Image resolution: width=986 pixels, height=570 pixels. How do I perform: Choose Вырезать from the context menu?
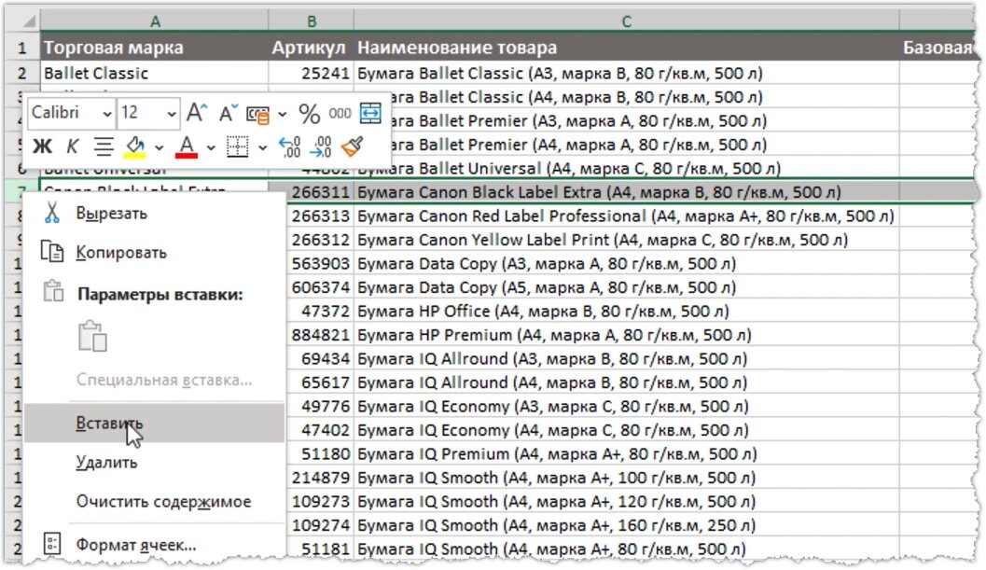[x=153, y=214]
